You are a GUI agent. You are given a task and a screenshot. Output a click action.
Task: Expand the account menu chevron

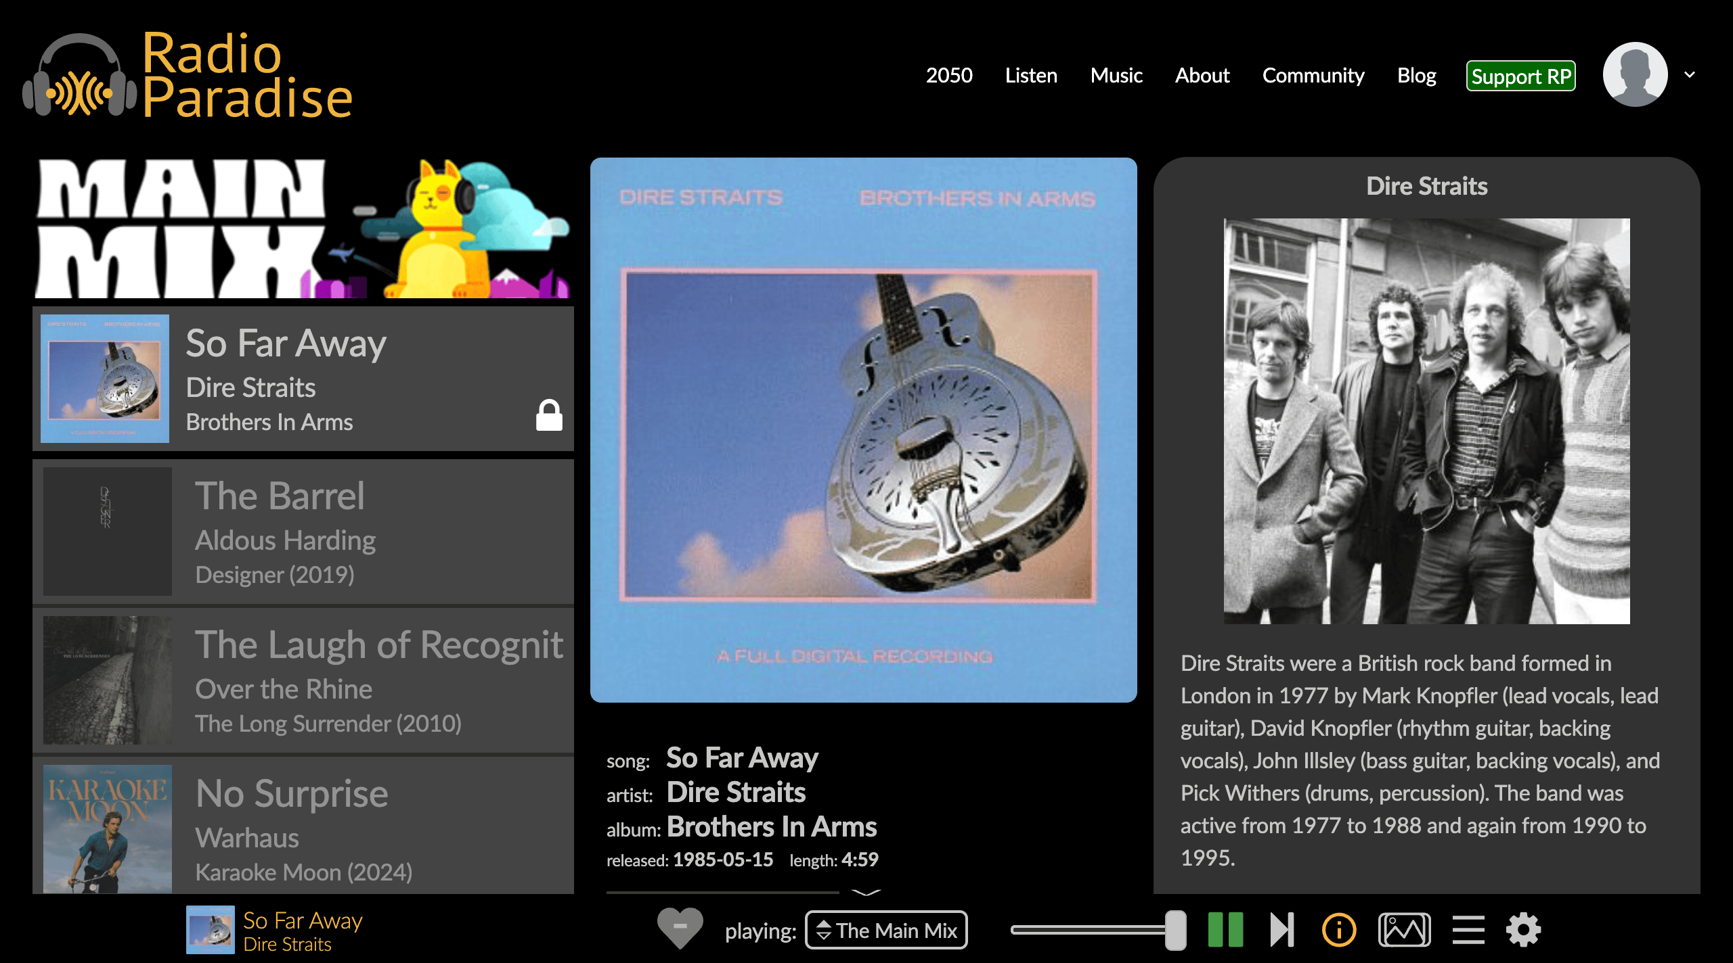coord(1690,74)
